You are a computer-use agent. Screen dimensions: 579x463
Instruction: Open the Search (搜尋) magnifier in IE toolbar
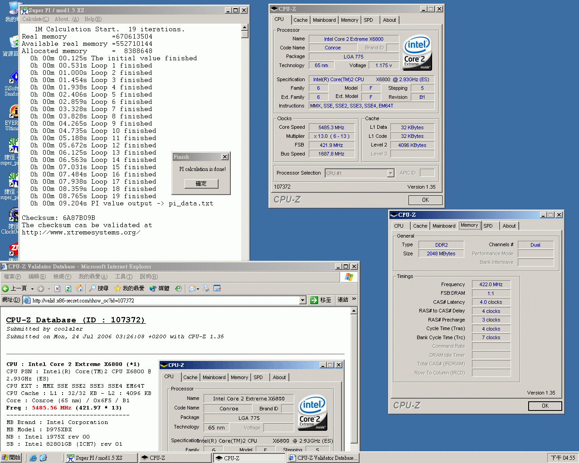pyautogui.click(x=92, y=288)
